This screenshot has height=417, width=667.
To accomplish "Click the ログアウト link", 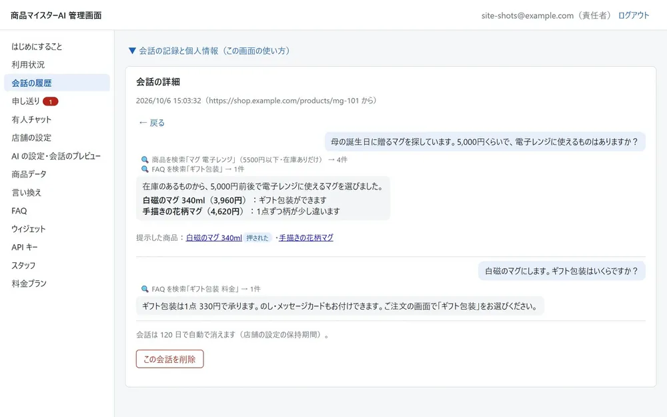I will click(634, 15).
